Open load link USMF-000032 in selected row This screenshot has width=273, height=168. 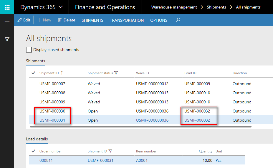(x=197, y=120)
